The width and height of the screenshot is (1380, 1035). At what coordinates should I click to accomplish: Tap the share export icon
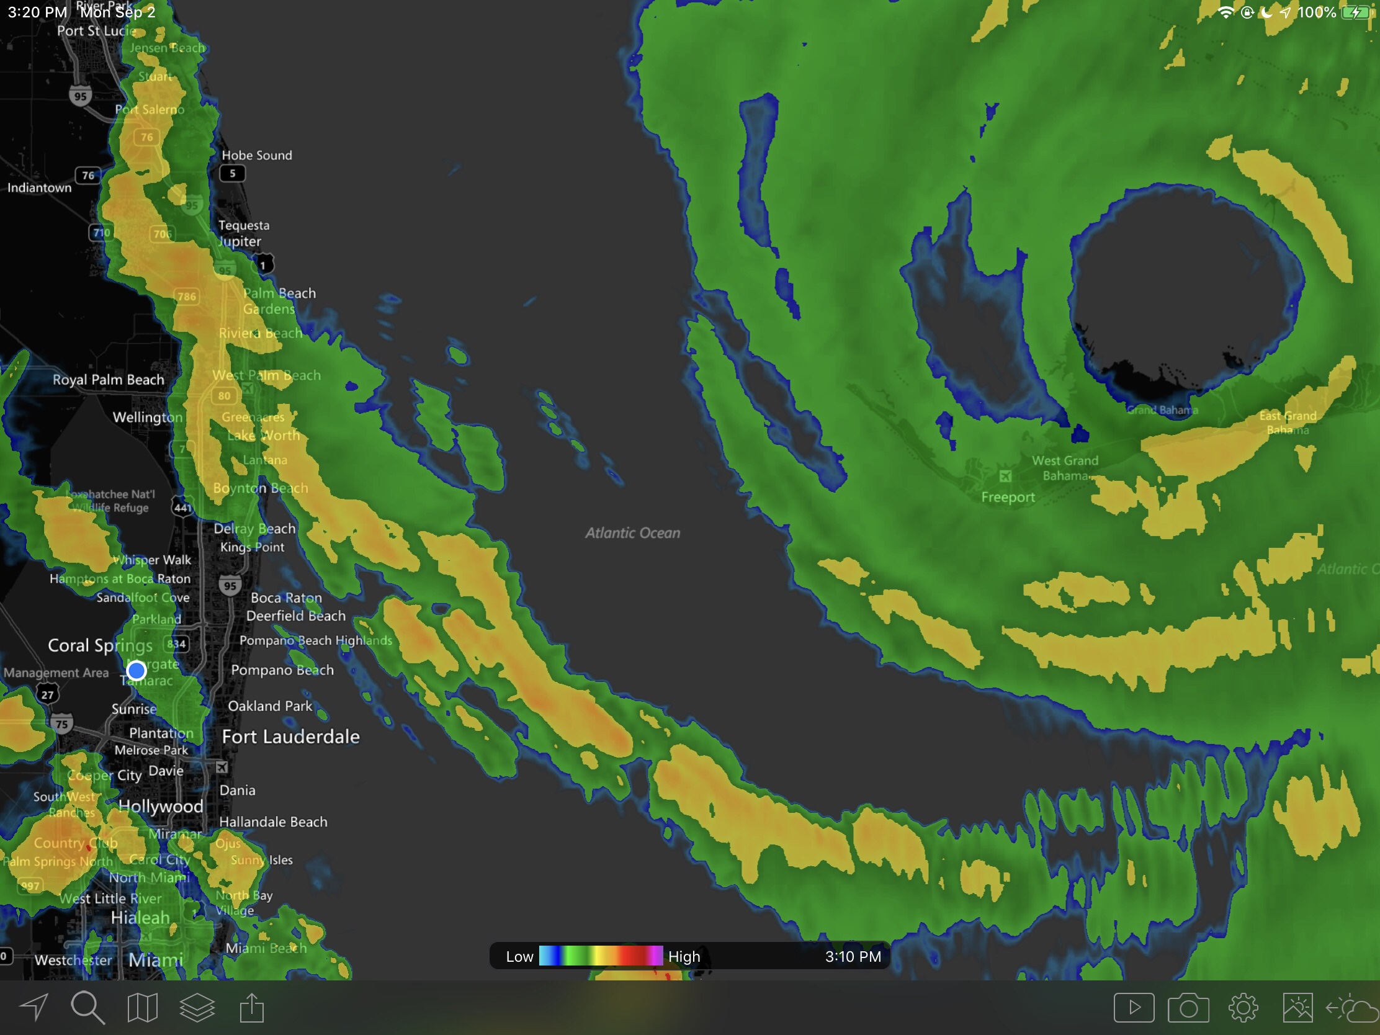(252, 1007)
